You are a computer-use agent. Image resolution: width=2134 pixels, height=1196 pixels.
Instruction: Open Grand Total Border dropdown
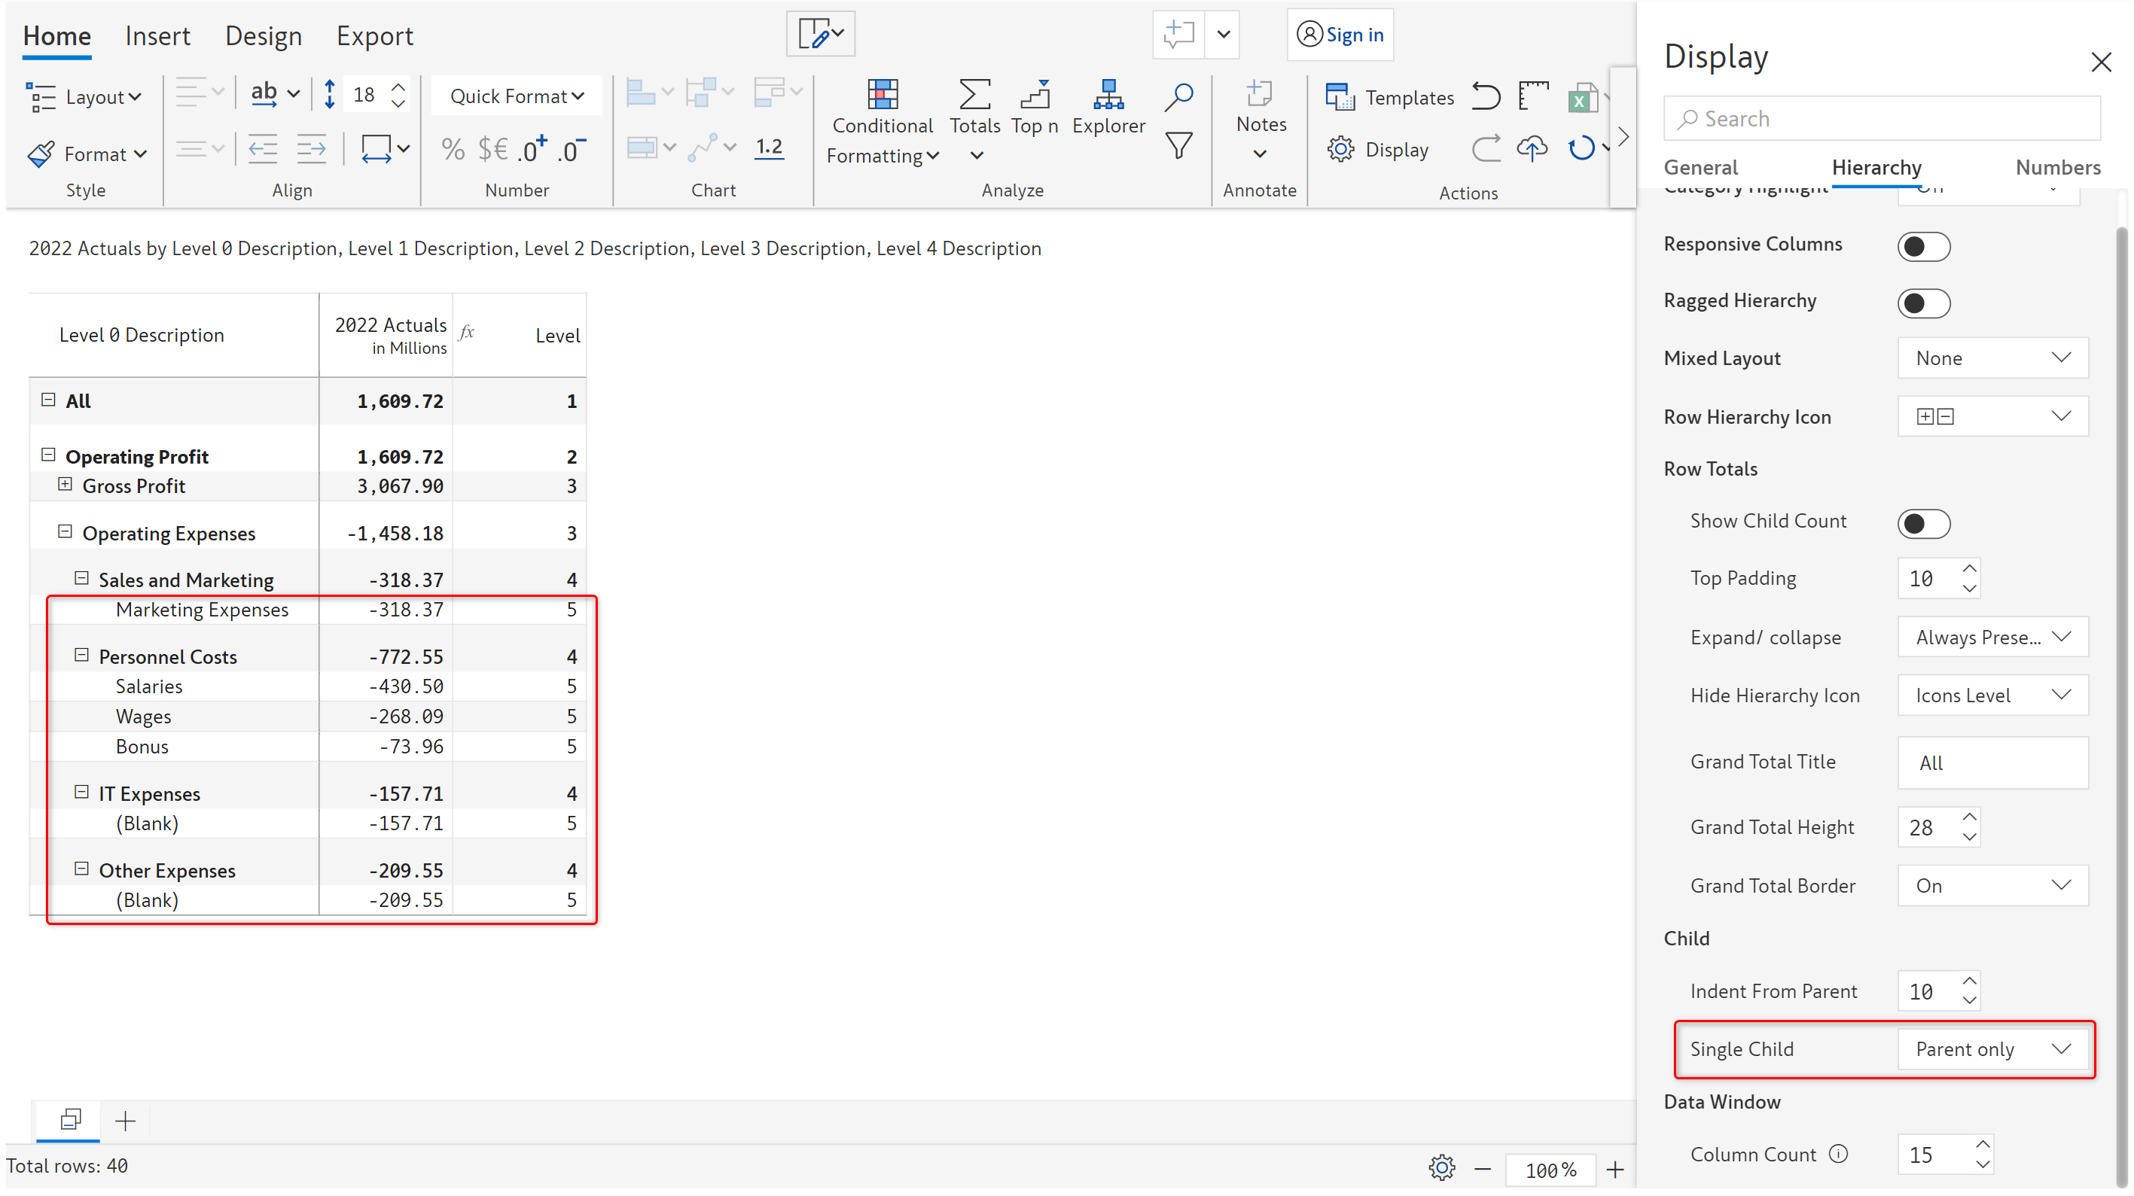pyautogui.click(x=1992, y=884)
